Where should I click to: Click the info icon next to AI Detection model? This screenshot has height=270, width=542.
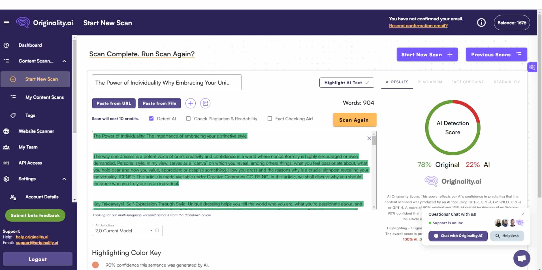click(x=157, y=230)
